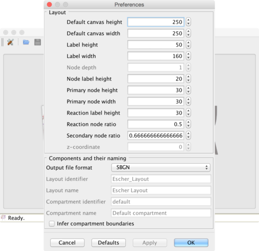Click the Cancel button
Image resolution: width=259 pixels, height=251 pixels.
pyautogui.click(x=67, y=243)
